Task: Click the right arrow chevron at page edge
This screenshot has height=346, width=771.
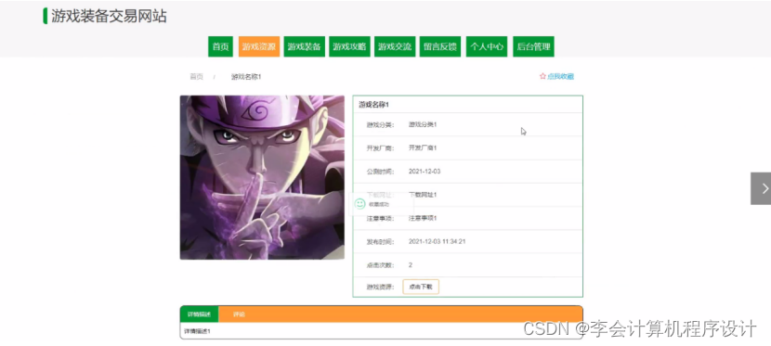Action: coord(764,188)
